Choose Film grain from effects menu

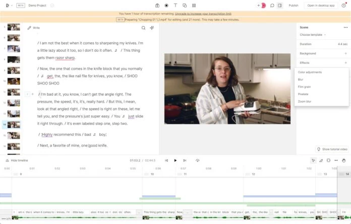coord(322,87)
